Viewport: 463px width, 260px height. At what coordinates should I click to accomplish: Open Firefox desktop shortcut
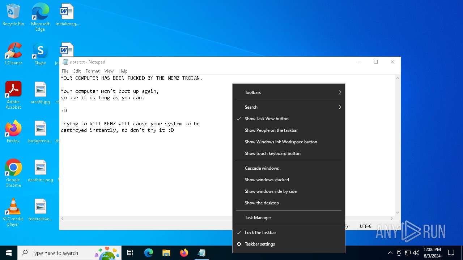click(13, 132)
